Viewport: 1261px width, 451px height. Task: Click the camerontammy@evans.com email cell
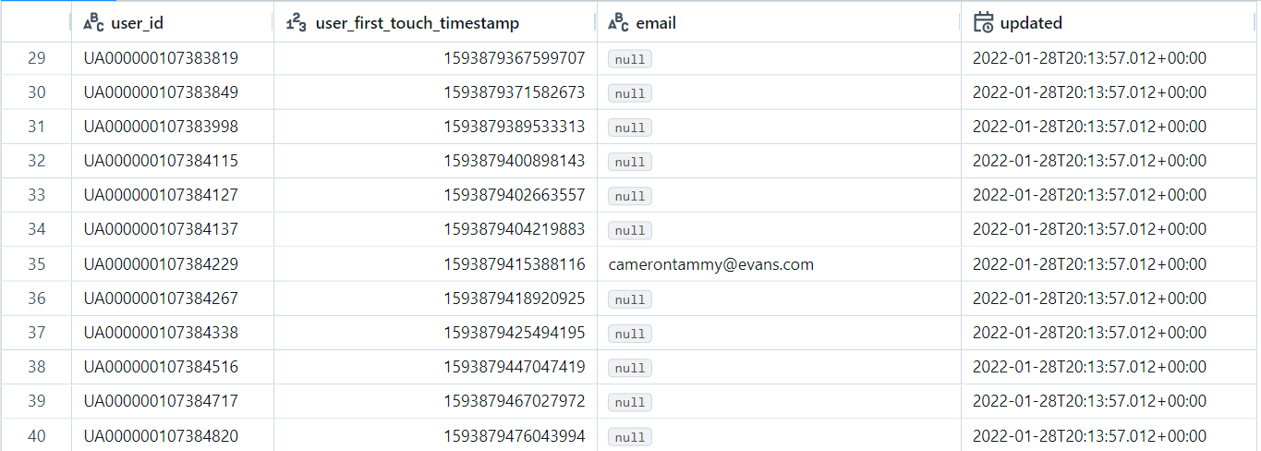[711, 264]
